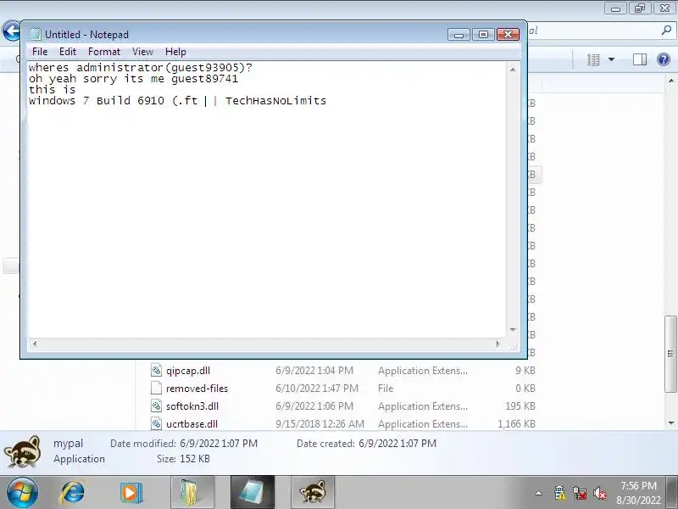Open the Notepad View menu
The image size is (678, 509).
(x=142, y=52)
